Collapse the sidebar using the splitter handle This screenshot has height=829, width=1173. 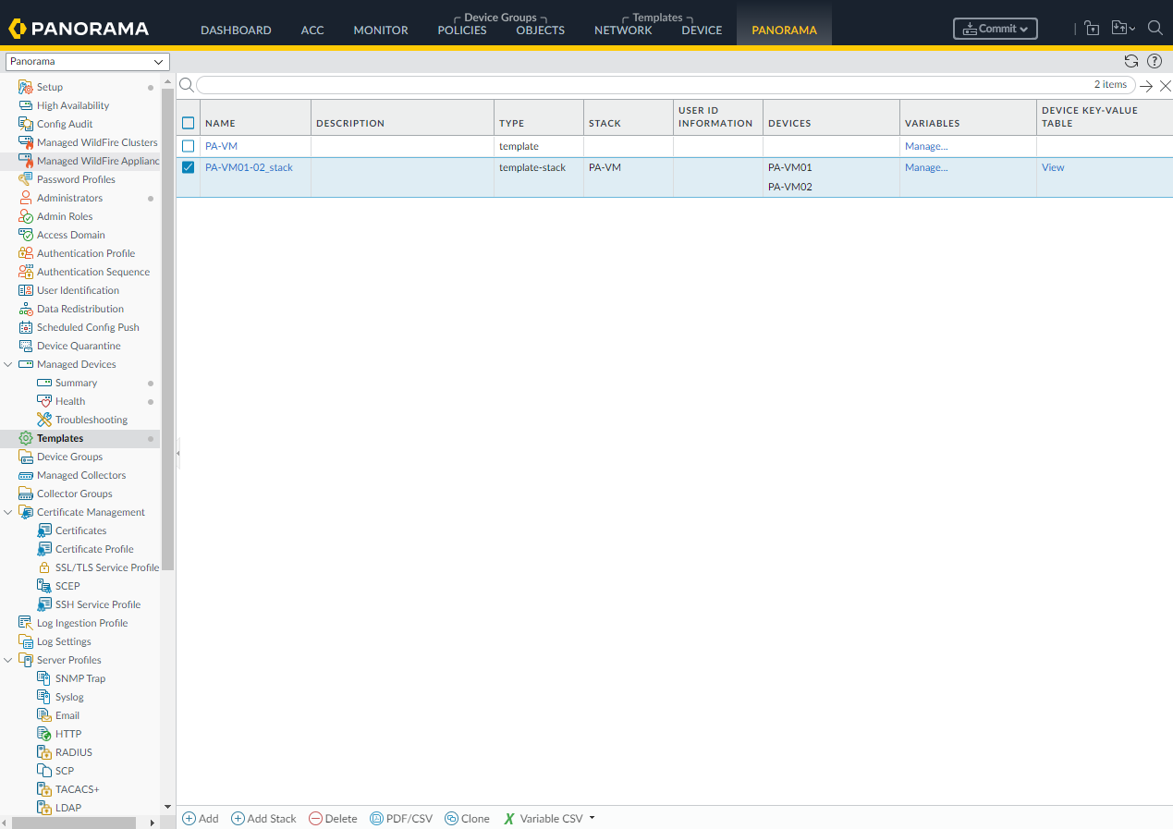tap(177, 453)
